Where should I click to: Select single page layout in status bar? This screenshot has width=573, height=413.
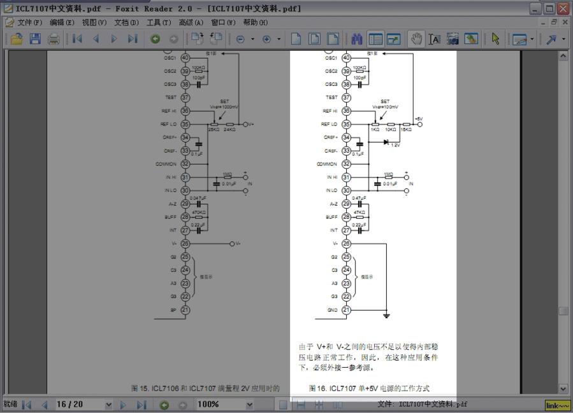coord(283,405)
